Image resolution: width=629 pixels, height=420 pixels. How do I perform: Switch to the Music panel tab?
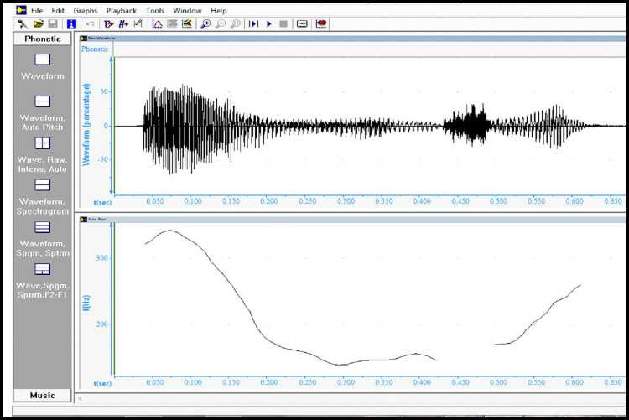42,395
